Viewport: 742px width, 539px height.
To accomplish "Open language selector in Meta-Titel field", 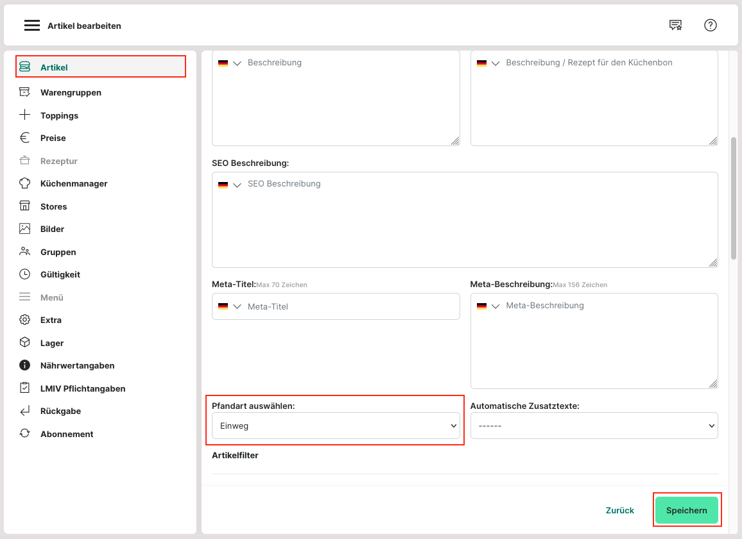I will coord(230,307).
